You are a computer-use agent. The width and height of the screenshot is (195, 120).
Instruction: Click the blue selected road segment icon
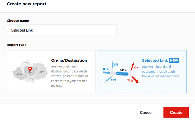122,74
